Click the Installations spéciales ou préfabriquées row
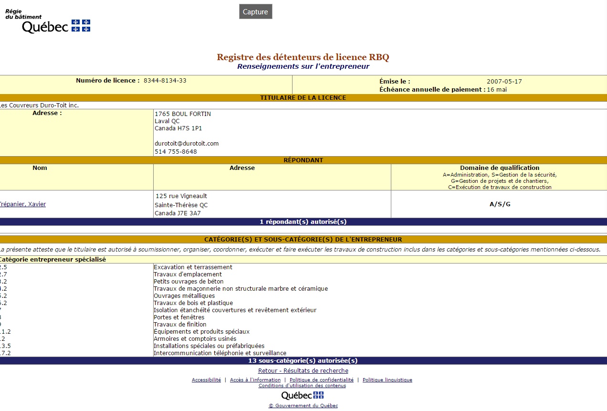The width and height of the screenshot is (607, 411). point(303,346)
